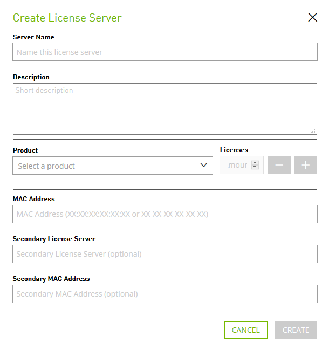The image size is (329, 350).
Task: Click into the Server Name field
Action: 164,52
